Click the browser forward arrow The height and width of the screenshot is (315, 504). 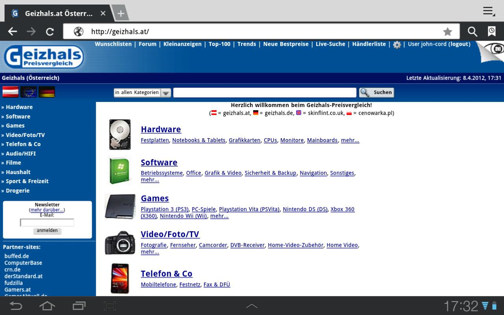[x=31, y=31]
